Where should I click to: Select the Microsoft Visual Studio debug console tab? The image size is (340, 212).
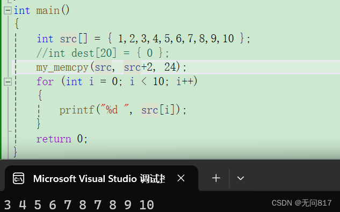pyautogui.click(x=102, y=178)
